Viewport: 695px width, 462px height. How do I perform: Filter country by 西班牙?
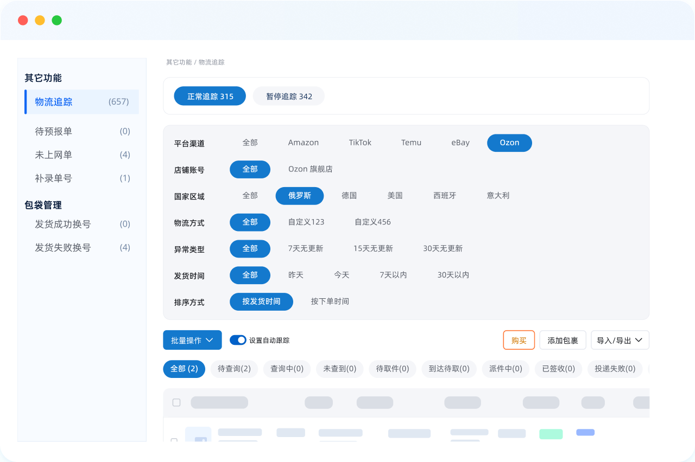[445, 196]
